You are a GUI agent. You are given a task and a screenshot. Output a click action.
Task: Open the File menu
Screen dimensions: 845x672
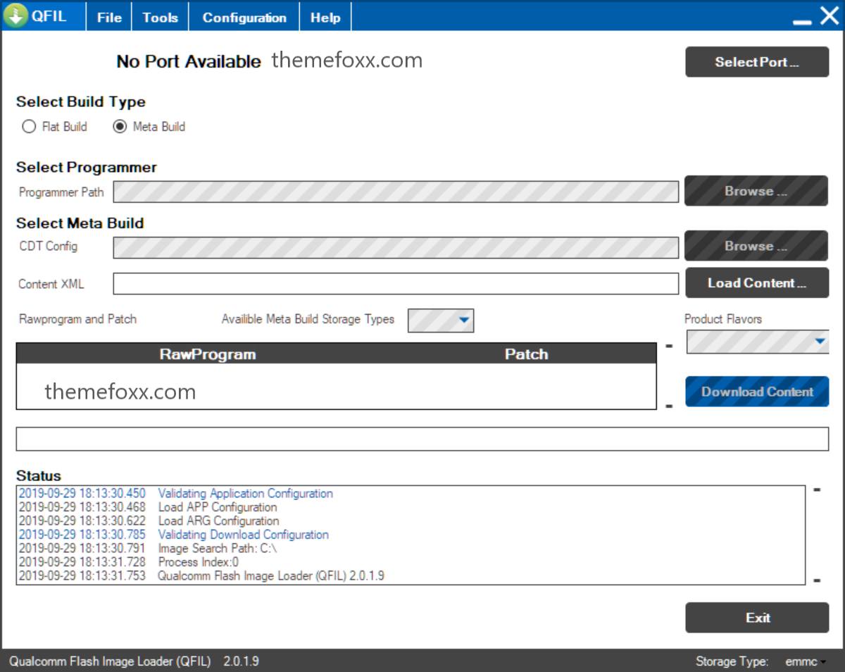pyautogui.click(x=109, y=18)
